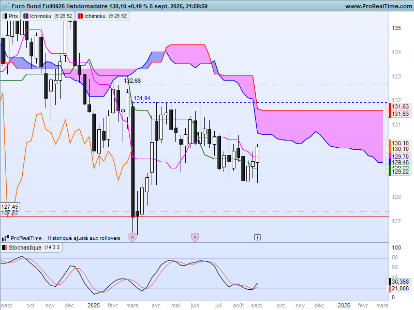Open the Stochastique (14 3 3) settings
This screenshot has width=414, height=310.
coord(32,247)
